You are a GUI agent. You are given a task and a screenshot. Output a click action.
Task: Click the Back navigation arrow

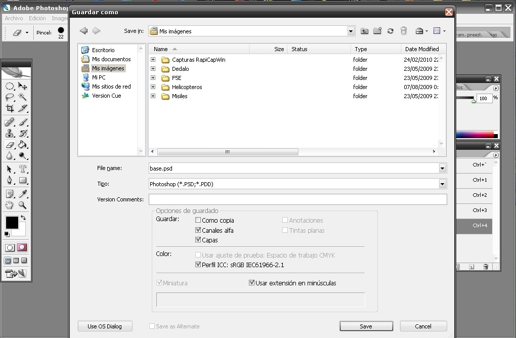coord(83,30)
